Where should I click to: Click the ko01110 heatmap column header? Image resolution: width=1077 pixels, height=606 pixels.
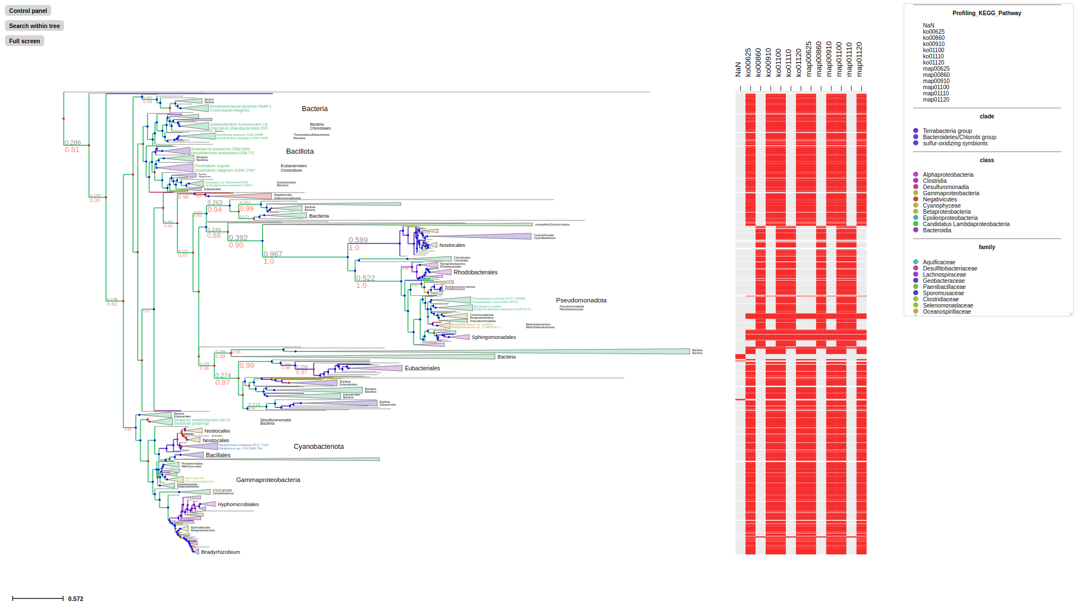click(x=789, y=62)
